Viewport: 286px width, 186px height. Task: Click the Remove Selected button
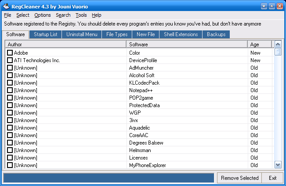coord(239,178)
